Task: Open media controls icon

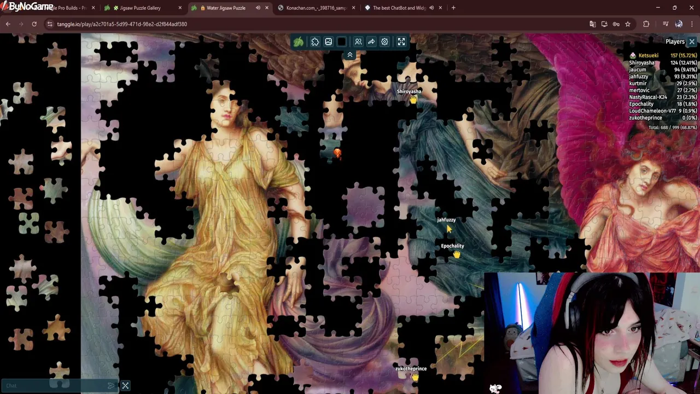Action: tap(666, 24)
